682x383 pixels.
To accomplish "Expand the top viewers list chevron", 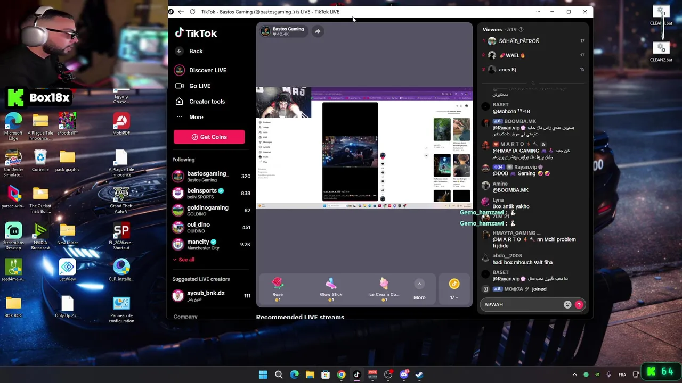I will [533, 82].
